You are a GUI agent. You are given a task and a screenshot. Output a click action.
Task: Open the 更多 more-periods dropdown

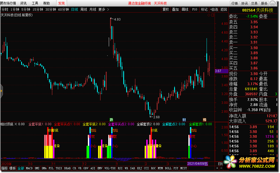(102, 9)
